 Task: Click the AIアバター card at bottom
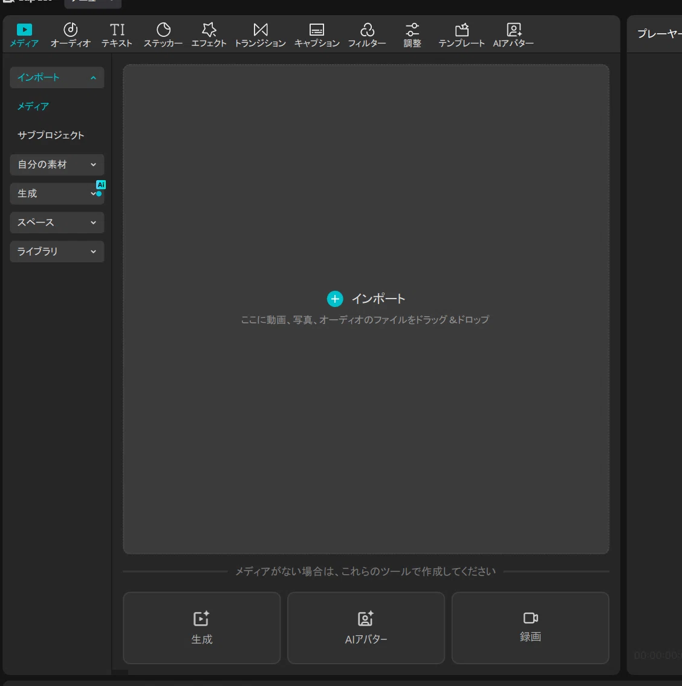366,628
